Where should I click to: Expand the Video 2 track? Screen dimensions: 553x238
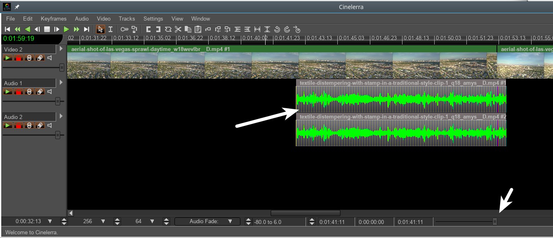61,49
